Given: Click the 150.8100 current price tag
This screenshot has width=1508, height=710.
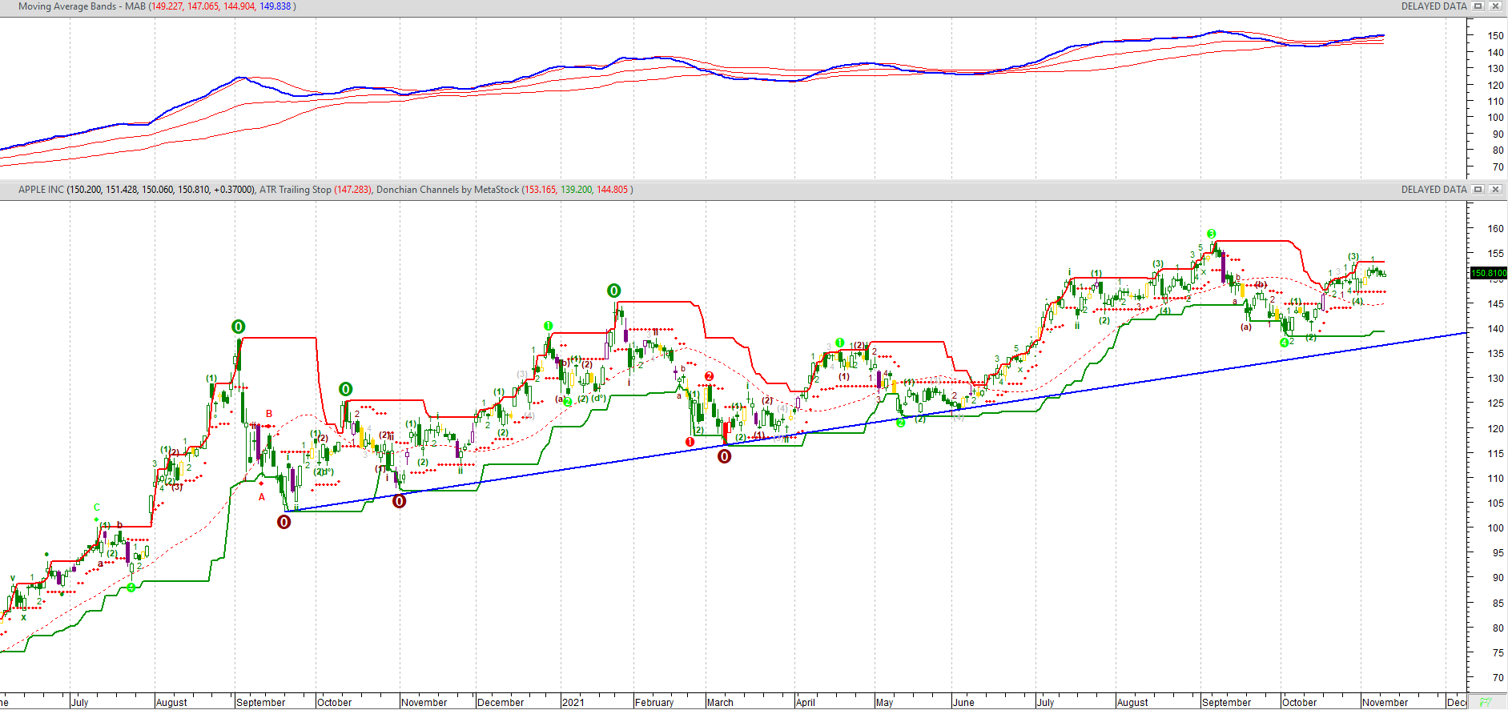Looking at the screenshot, I should 1488,273.
